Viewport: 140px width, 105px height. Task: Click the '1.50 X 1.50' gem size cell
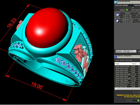click(x=127, y=17)
